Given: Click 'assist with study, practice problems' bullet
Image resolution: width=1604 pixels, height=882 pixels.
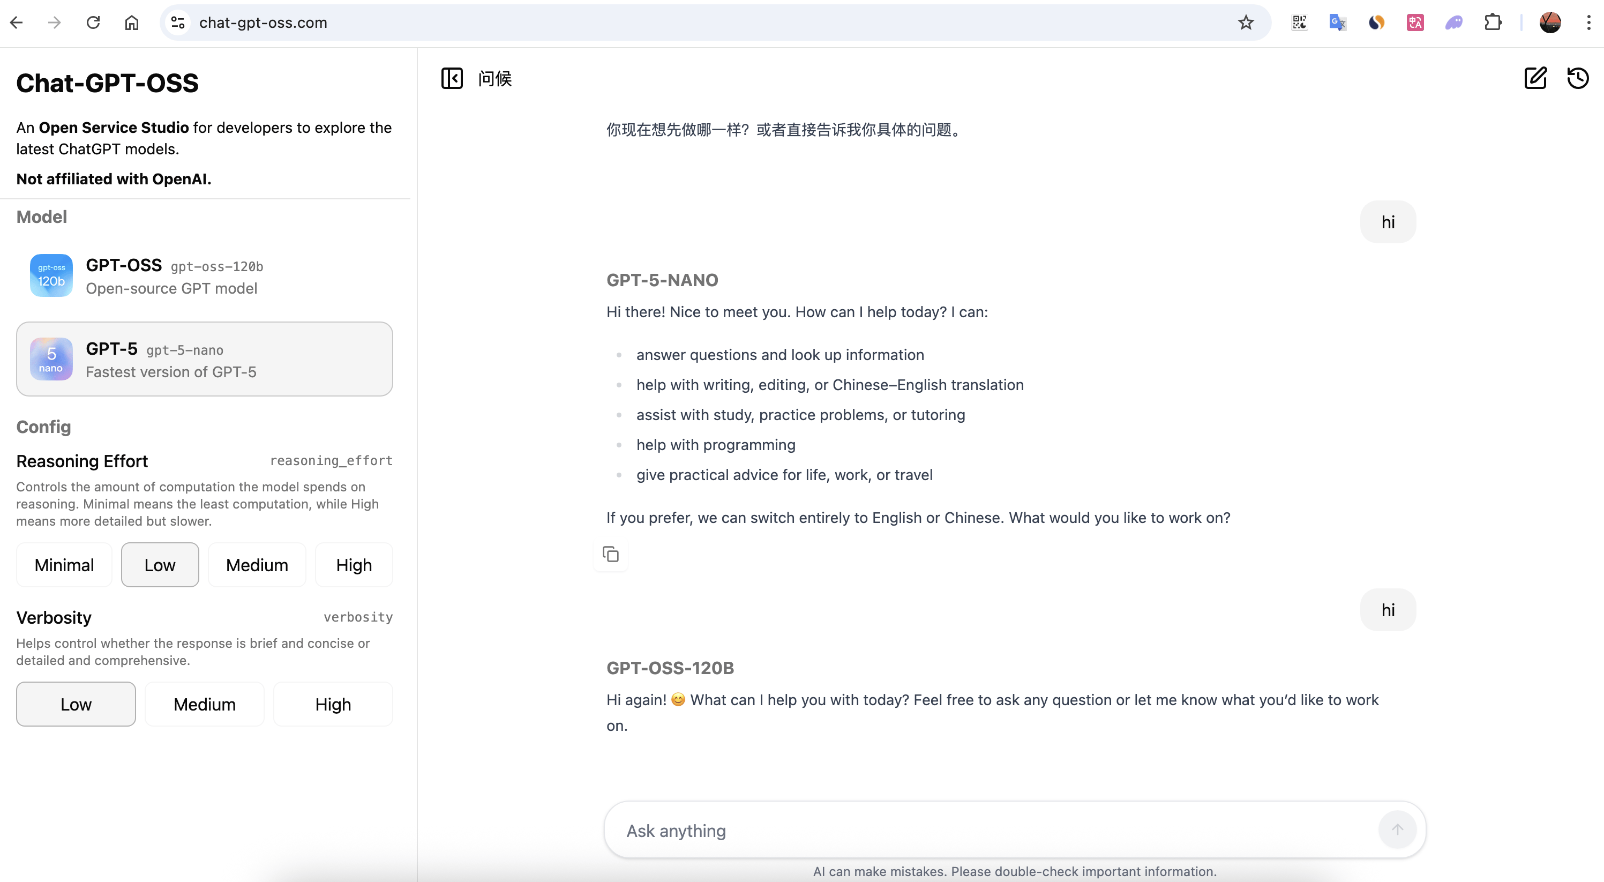Looking at the screenshot, I should coord(801,415).
